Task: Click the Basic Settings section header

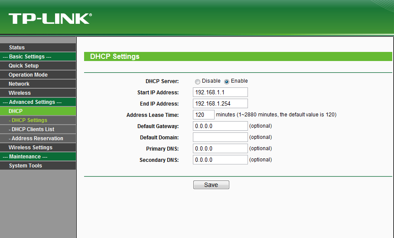Action: 38,57
